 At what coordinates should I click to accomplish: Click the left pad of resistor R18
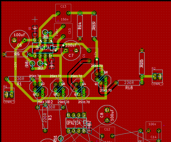pyautogui.click(x=116, y=83)
